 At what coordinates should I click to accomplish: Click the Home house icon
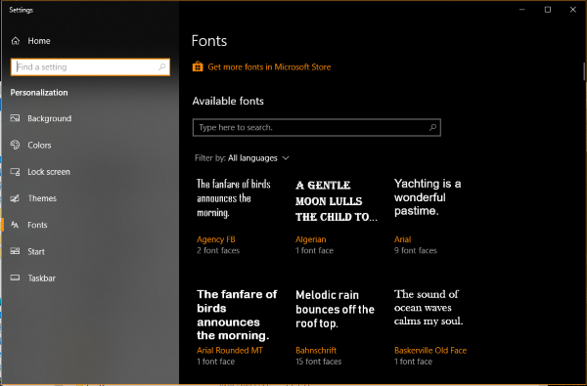pos(16,41)
